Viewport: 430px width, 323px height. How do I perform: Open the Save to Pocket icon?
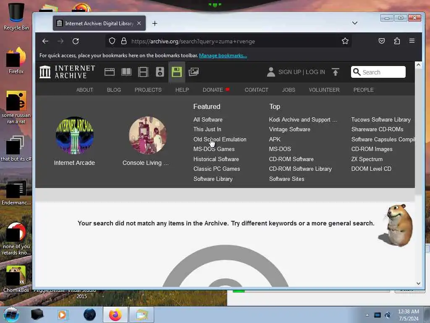click(381, 41)
